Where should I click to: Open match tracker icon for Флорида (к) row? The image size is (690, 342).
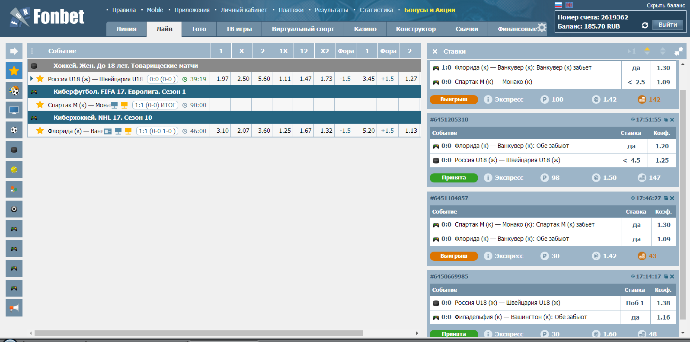[108, 131]
